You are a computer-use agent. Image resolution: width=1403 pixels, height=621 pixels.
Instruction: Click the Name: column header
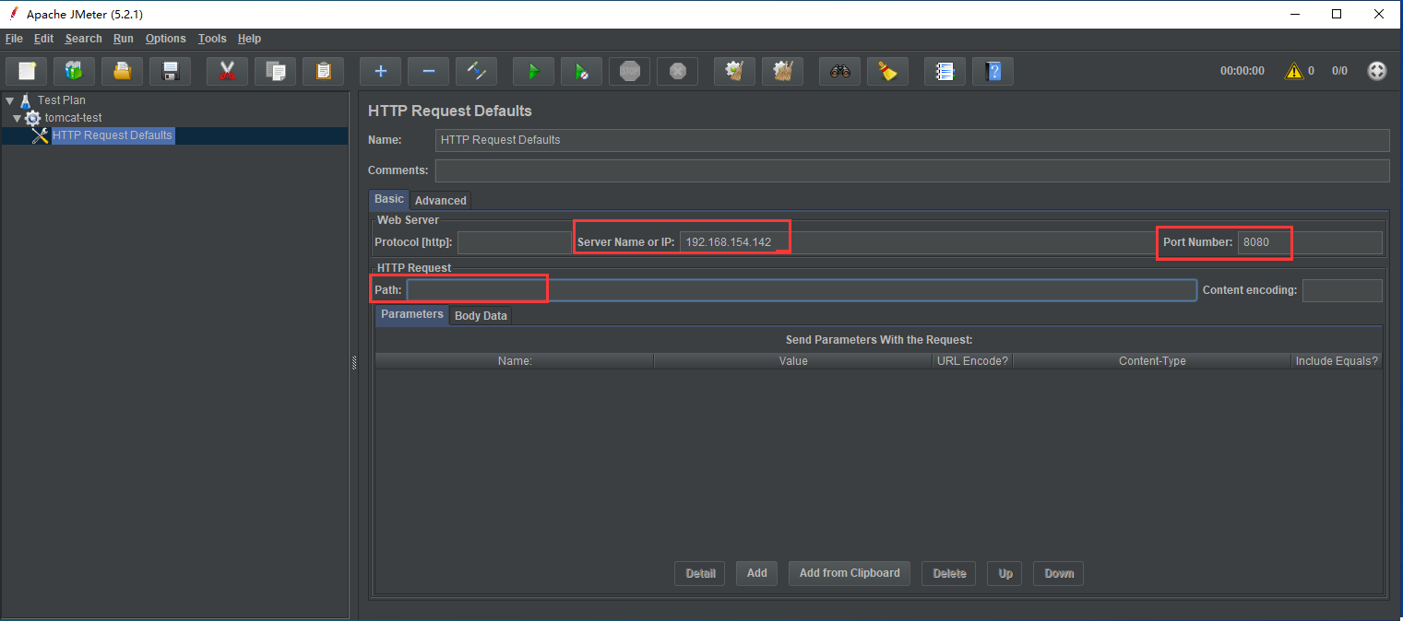515,361
